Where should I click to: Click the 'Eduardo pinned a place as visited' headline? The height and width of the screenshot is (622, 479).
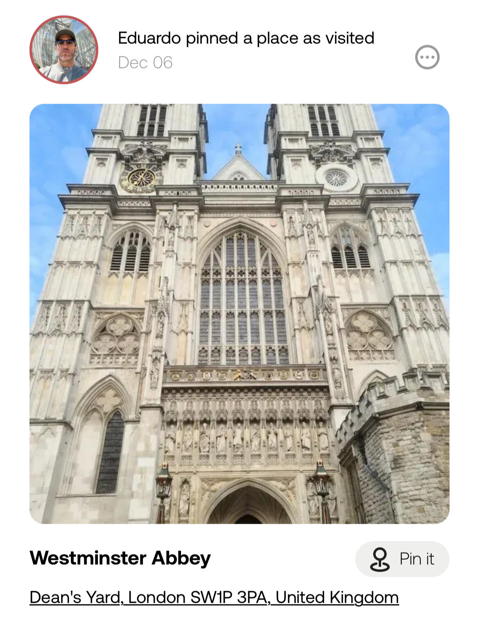246,38
